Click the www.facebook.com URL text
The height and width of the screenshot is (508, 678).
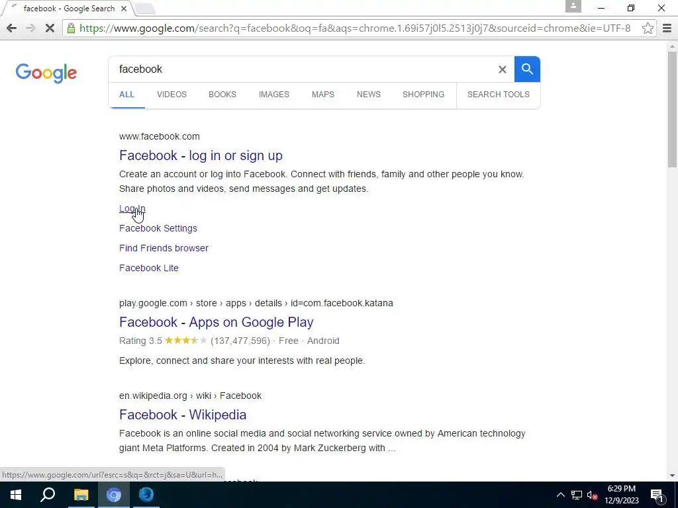click(160, 136)
